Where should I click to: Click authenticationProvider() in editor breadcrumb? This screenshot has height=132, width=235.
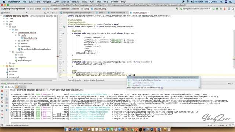(x=94, y=80)
